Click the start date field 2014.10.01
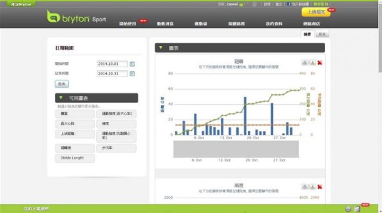382x213 pixels. (x=112, y=64)
